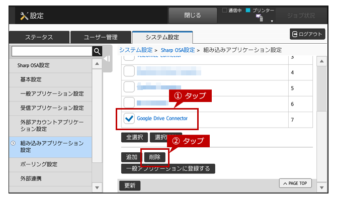Open ポーリング設定 in the sidebar
Screen dimensions: 337x199
51,164
